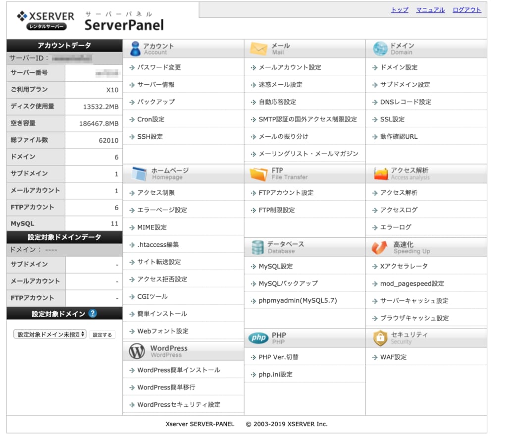Image resolution: width=507 pixels, height=441 pixels.
Task: Click the Account person icon
Action: 135,49
